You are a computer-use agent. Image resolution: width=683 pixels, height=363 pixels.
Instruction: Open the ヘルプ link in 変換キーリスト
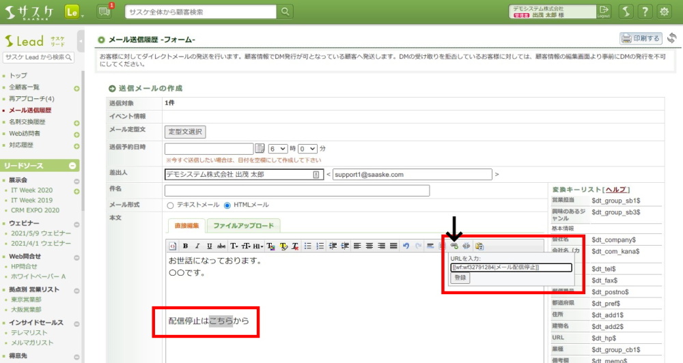click(x=615, y=190)
